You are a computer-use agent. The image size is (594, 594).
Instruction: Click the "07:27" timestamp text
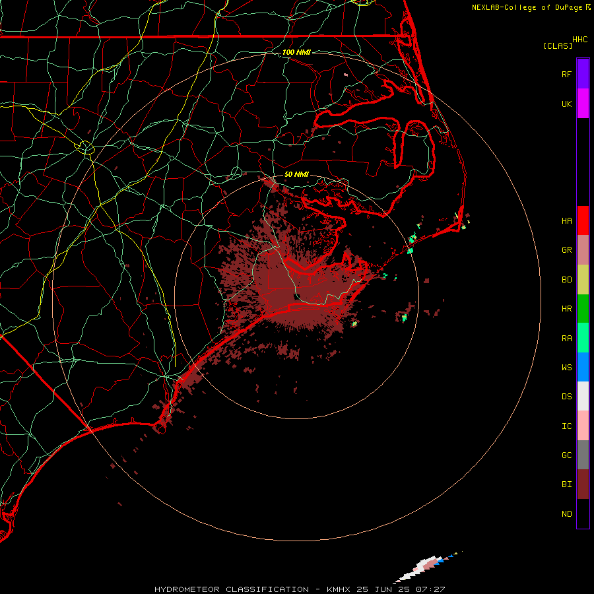[430, 589]
